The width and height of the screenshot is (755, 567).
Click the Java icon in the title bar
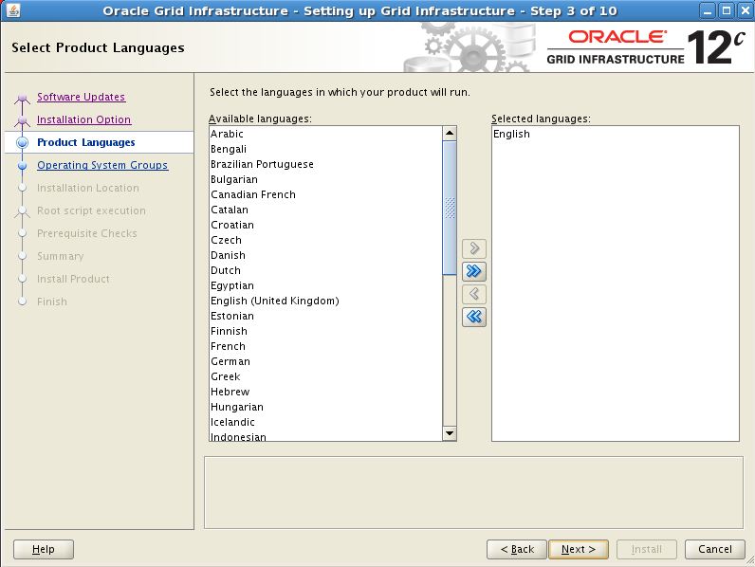tap(13, 10)
